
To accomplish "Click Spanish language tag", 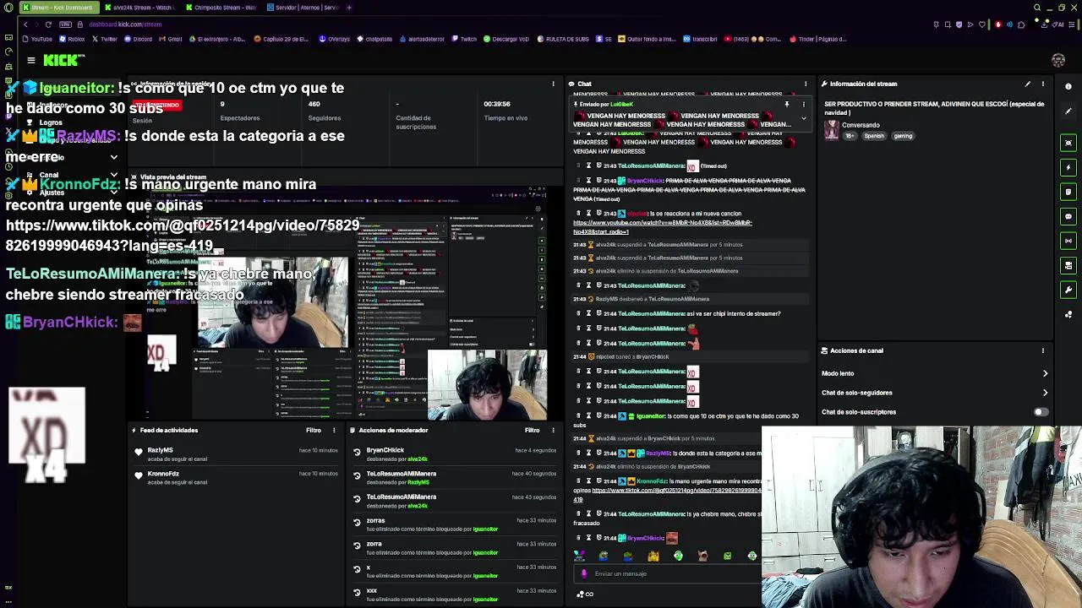I will 874,136.
